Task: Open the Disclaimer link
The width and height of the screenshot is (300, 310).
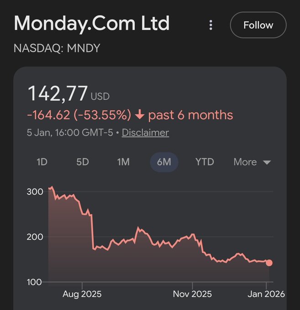Action: click(x=145, y=133)
